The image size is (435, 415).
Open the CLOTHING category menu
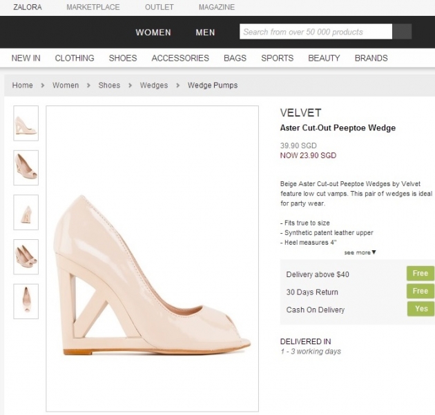pyautogui.click(x=75, y=59)
